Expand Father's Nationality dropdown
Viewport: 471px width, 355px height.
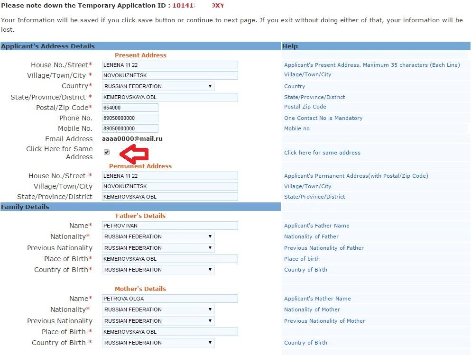click(x=158, y=237)
